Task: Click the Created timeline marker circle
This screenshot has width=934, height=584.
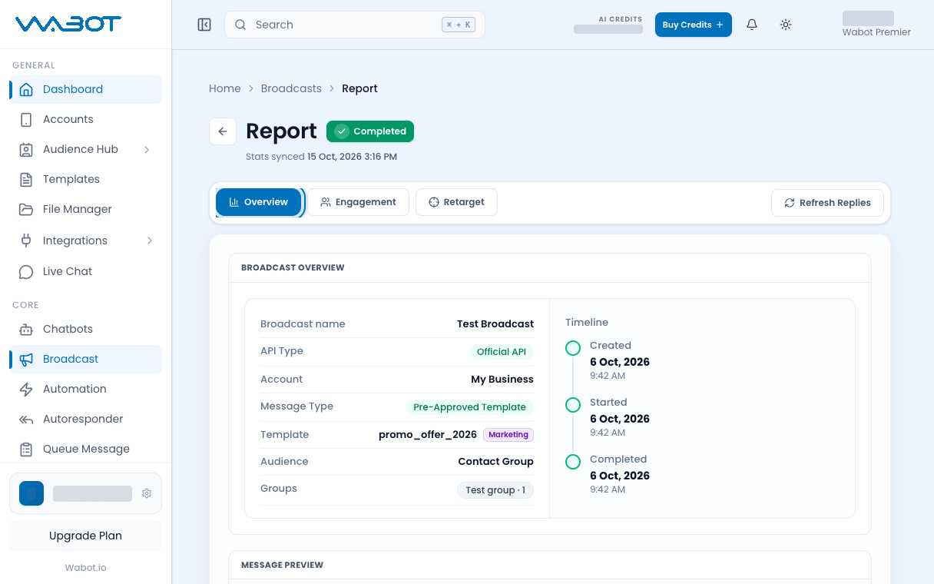Action: pyautogui.click(x=573, y=349)
